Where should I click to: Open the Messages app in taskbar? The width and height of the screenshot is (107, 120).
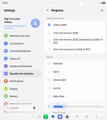pos(53,117)
